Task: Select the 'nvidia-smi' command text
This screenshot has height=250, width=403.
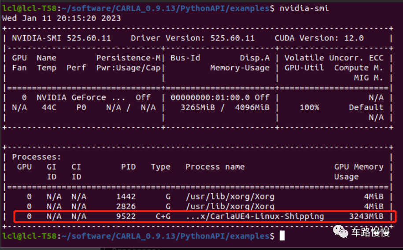Action: tap(304, 8)
